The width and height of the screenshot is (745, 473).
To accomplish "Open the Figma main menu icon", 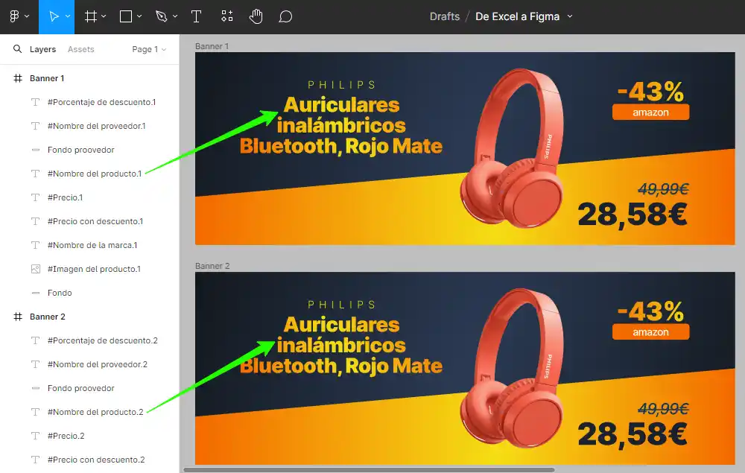I will point(14,16).
